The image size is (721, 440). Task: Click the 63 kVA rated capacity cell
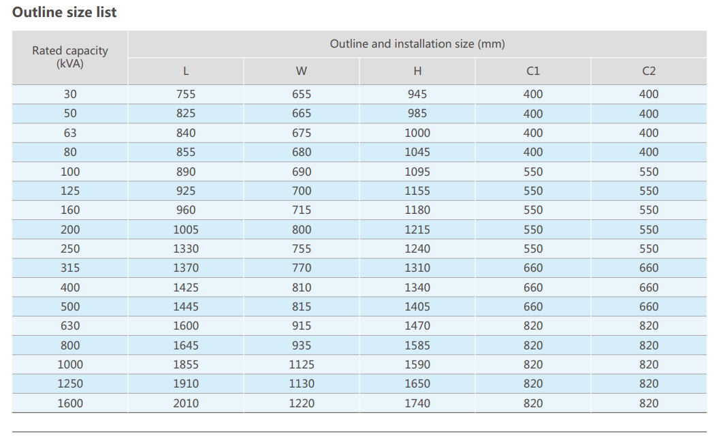69,133
